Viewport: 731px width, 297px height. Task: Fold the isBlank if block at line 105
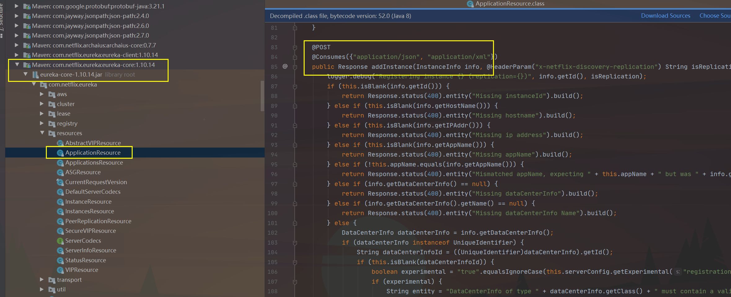[x=295, y=262]
